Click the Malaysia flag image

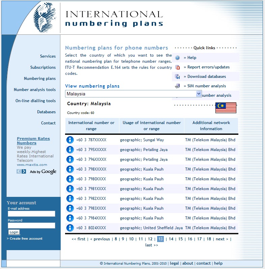click(x=226, y=108)
